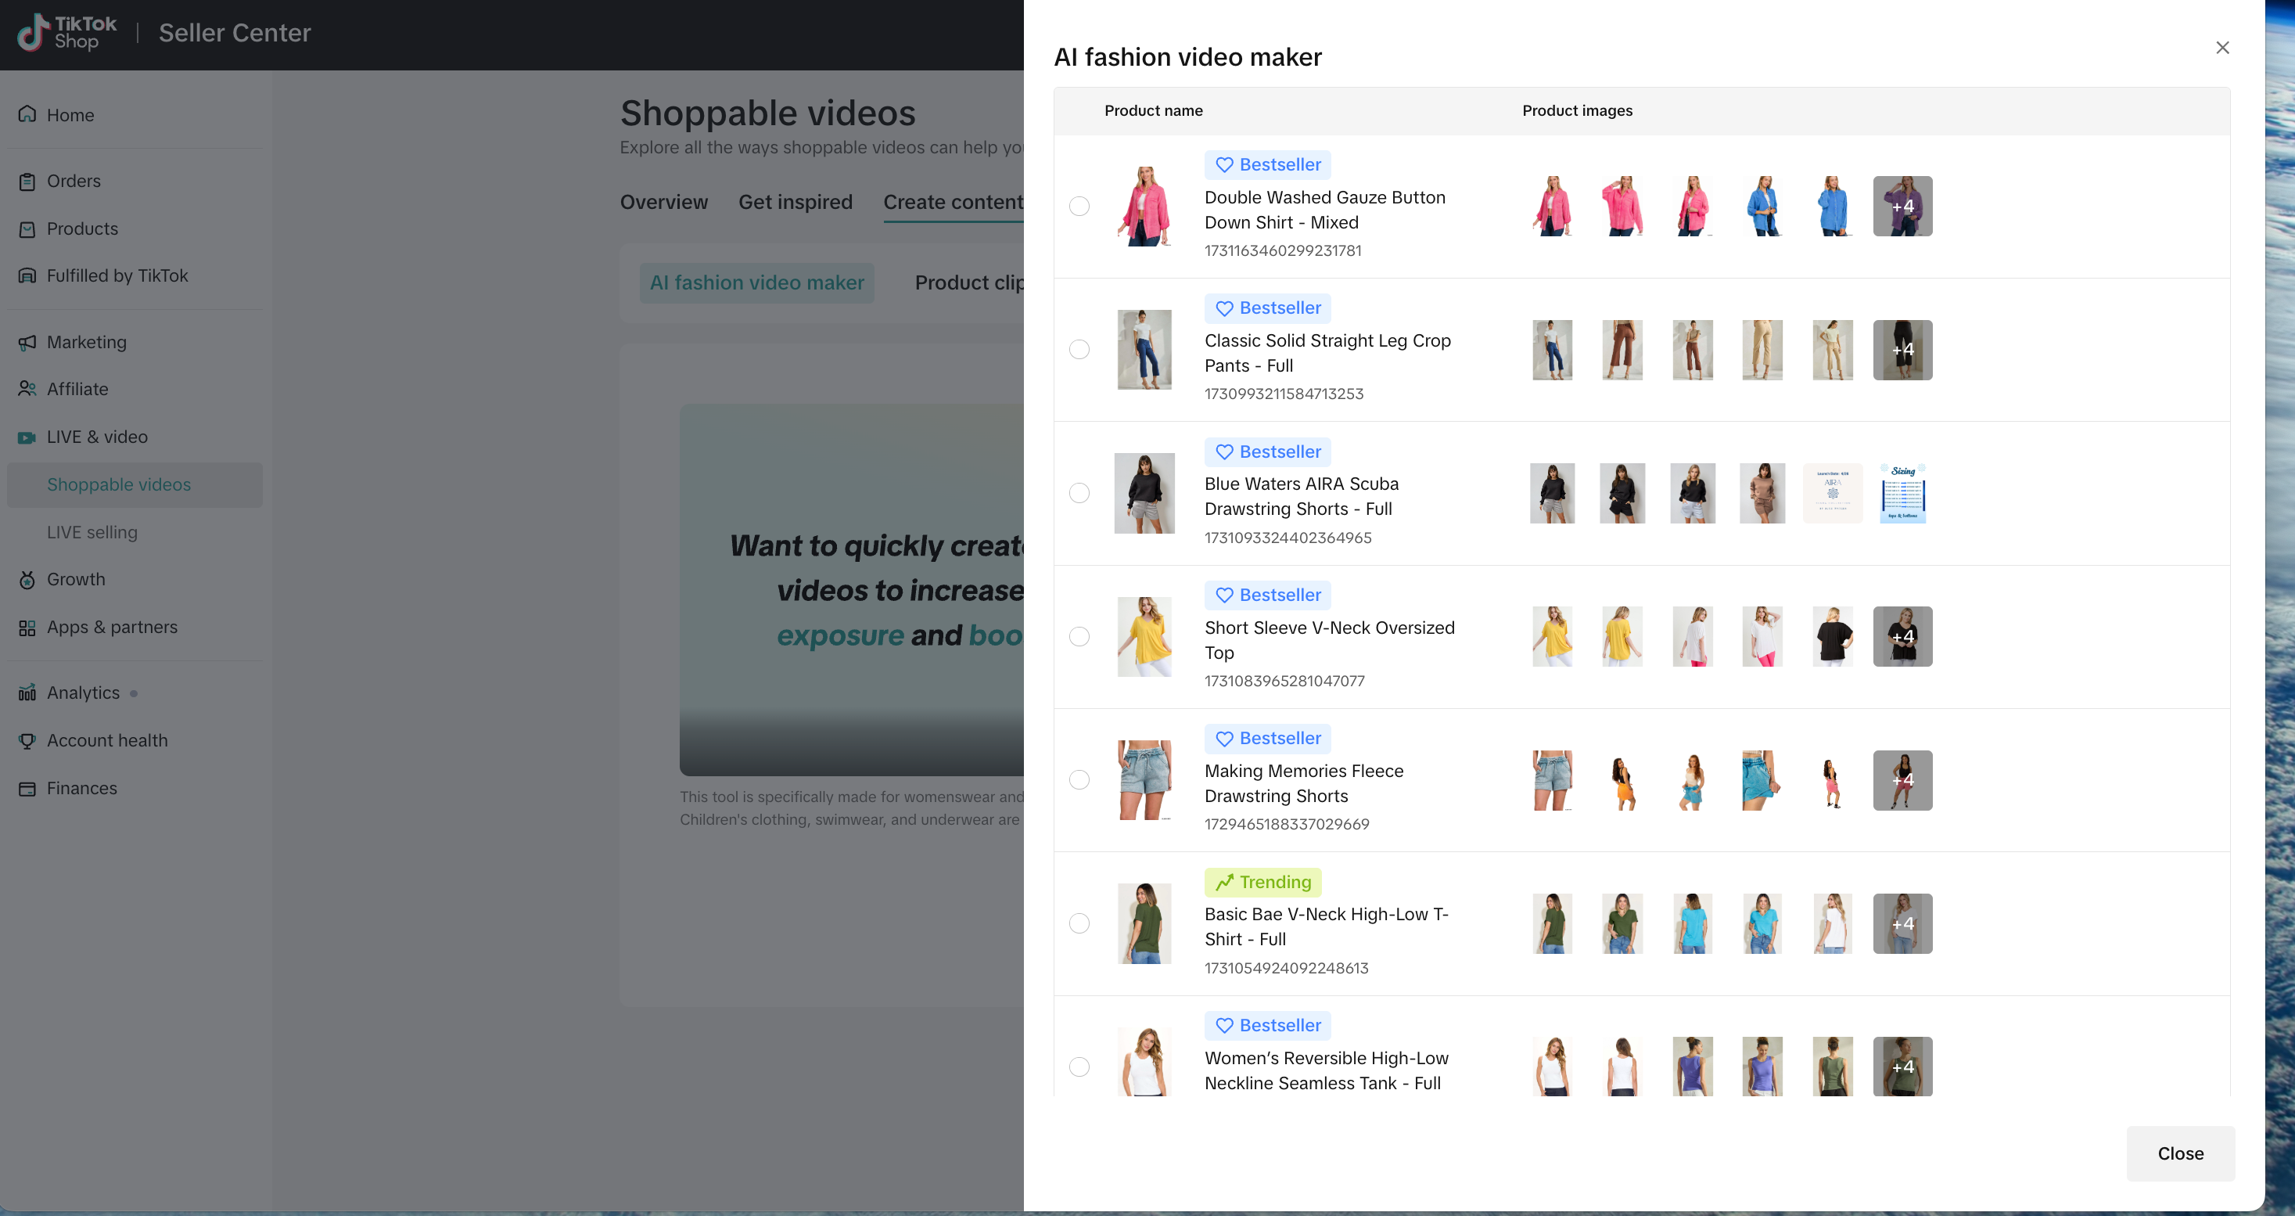Close the AI fashion video maker dialog with X
Image resolution: width=2295 pixels, height=1216 pixels.
coord(2222,47)
